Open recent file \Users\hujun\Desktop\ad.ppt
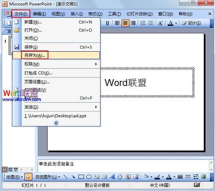The height and width of the screenshot is (191, 215). (56, 116)
